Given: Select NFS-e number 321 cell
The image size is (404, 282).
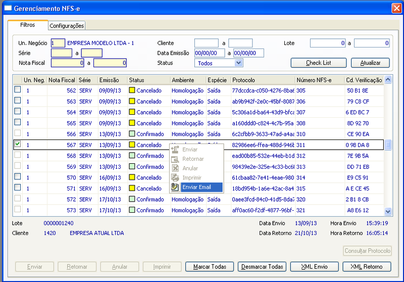Looking at the screenshot, I should 320,210.
